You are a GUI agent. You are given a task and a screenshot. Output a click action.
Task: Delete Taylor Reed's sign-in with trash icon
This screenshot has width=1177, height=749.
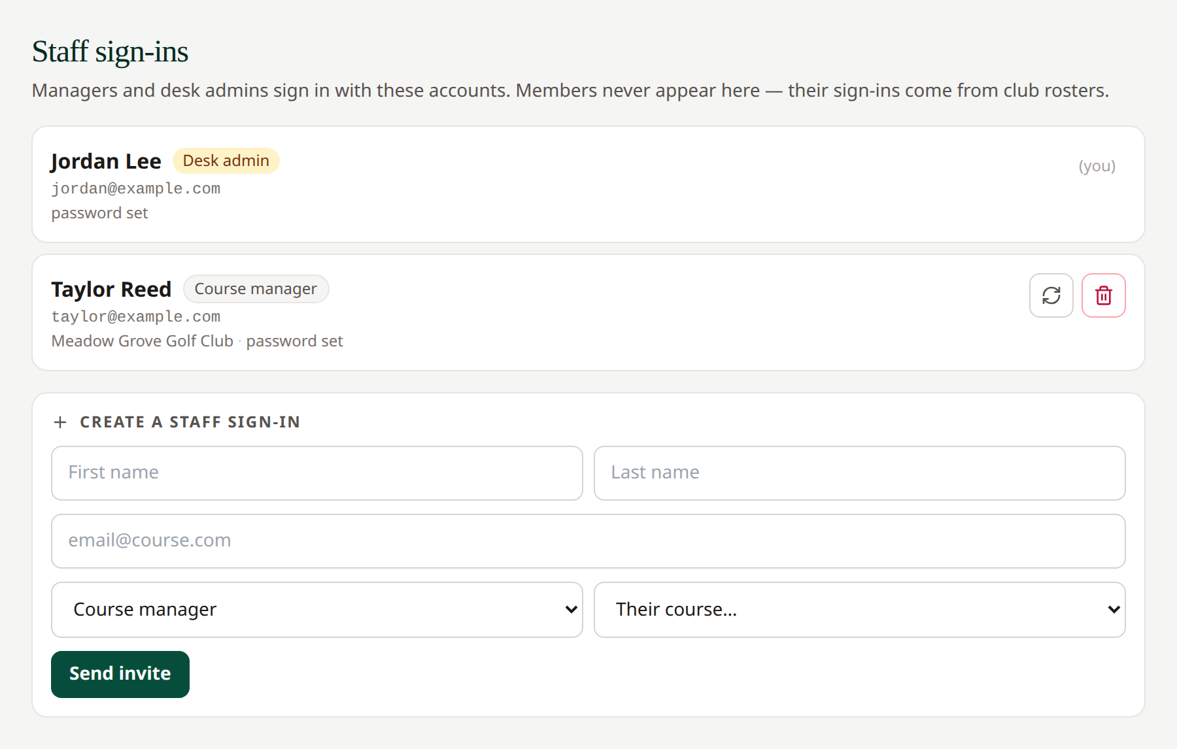(x=1103, y=295)
